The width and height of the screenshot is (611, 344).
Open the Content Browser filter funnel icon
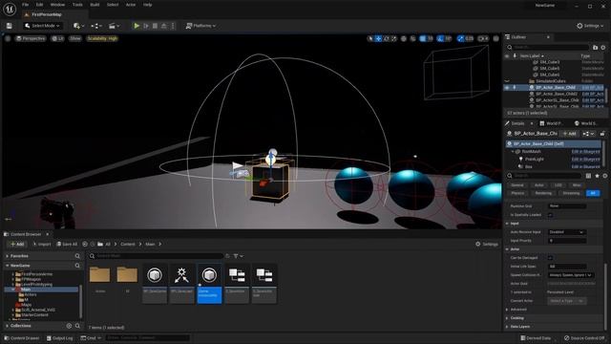tap(238, 256)
